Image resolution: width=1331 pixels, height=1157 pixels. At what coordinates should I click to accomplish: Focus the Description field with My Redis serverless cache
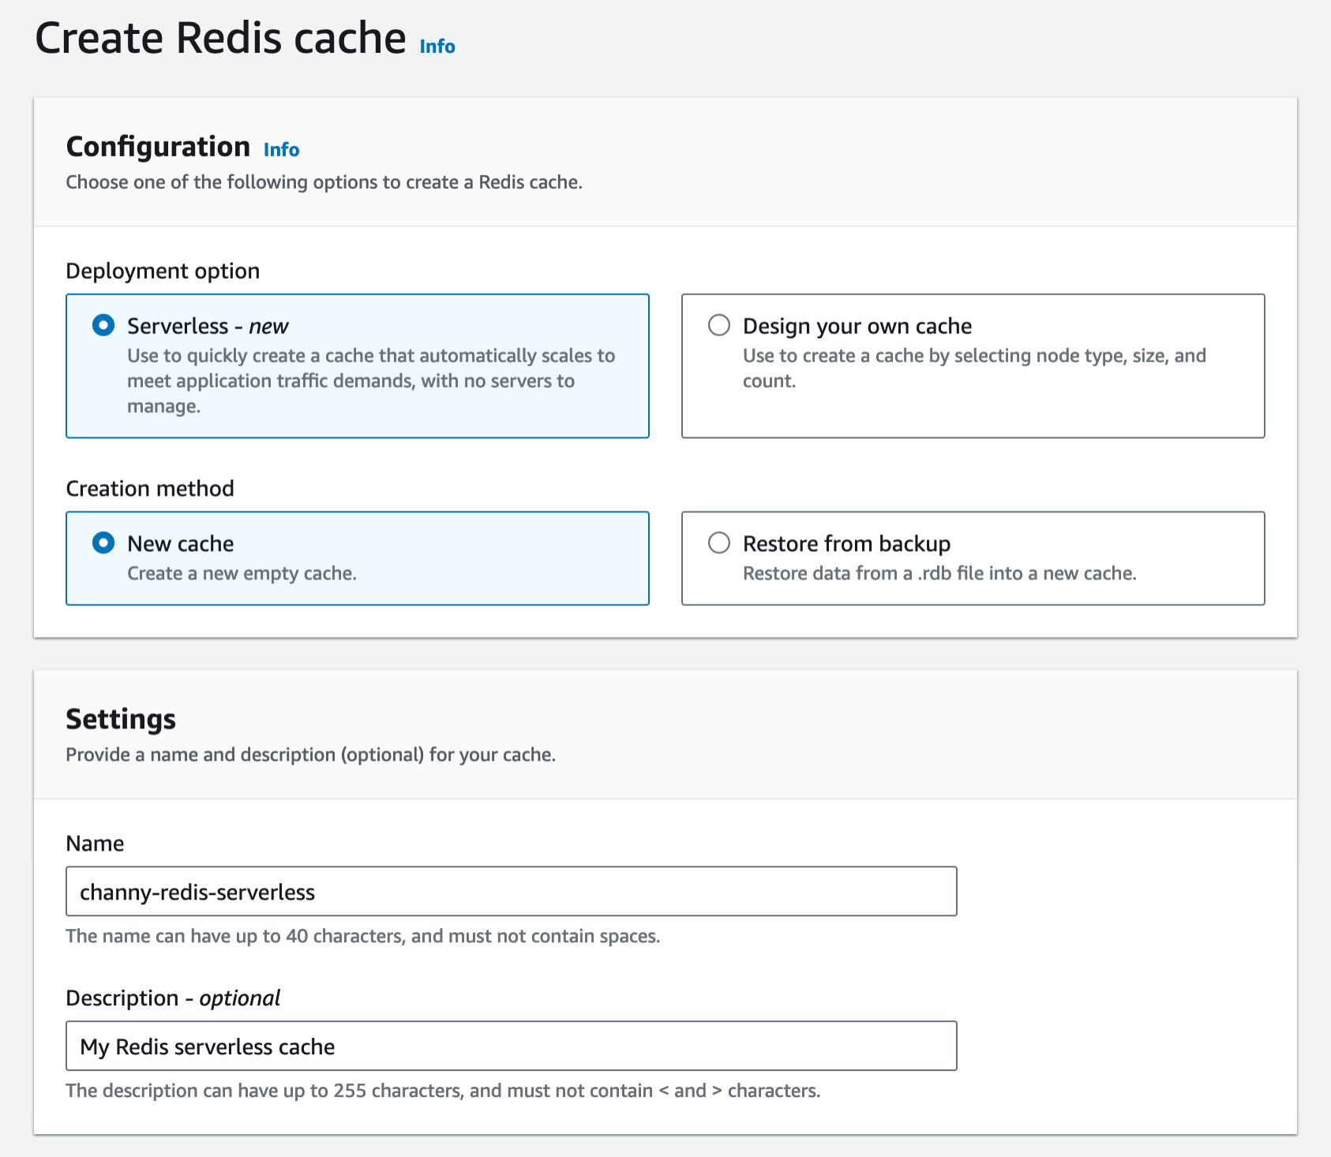[x=511, y=1047]
